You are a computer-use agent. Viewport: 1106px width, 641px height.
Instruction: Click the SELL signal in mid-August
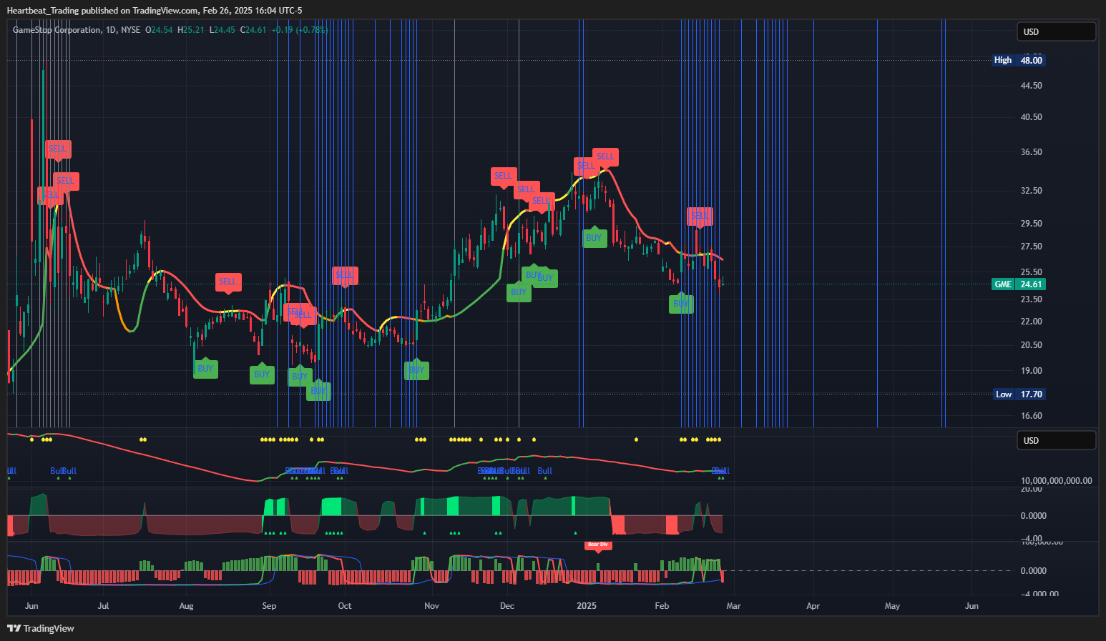point(228,282)
